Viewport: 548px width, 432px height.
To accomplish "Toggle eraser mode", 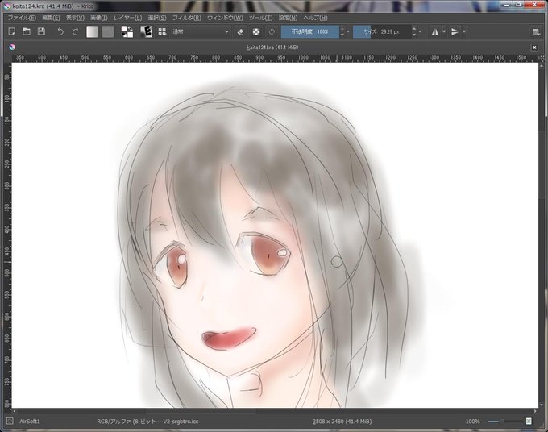I will coord(240,31).
